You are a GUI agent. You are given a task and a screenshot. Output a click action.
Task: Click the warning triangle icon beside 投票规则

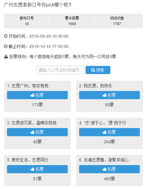coord(6,57)
